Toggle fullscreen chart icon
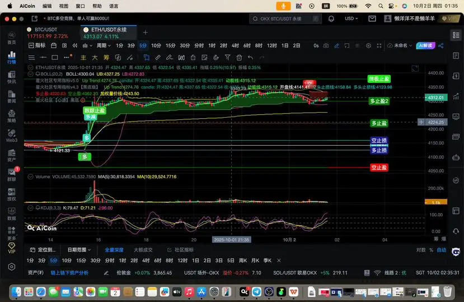The height and width of the screenshot is (302, 464). click(x=379, y=45)
